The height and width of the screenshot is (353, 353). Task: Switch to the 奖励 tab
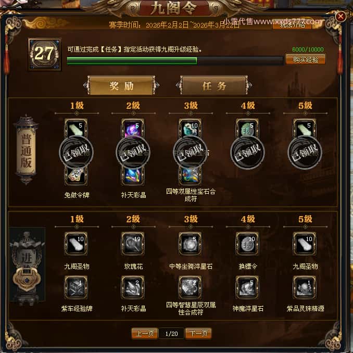pyautogui.click(x=121, y=85)
